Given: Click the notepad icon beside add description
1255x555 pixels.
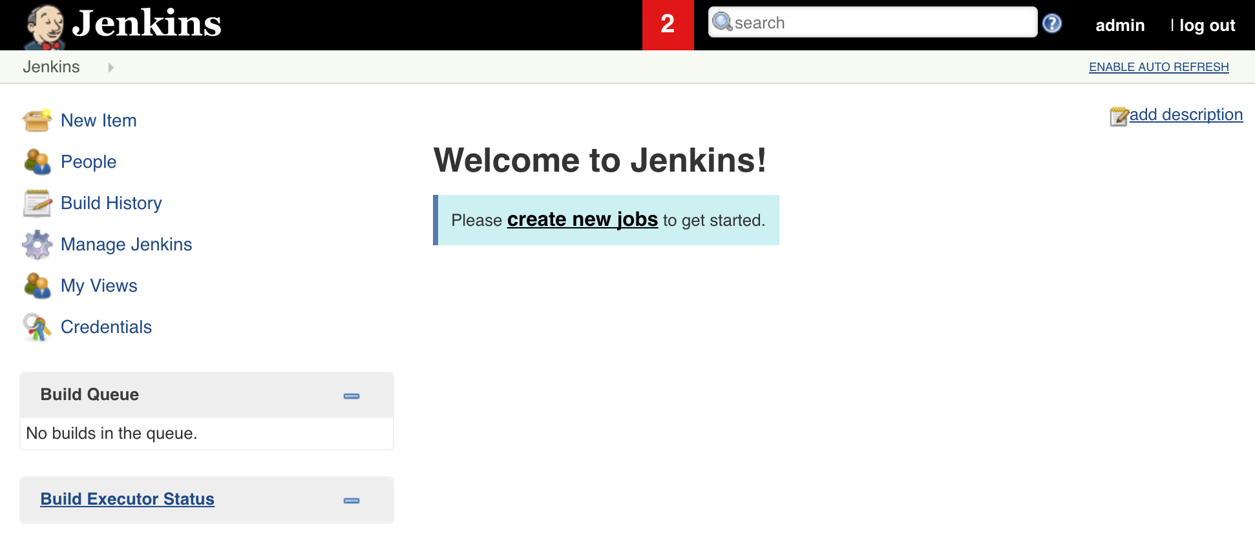Looking at the screenshot, I should (x=1119, y=116).
